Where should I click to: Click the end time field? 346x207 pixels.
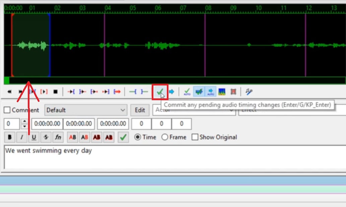[79, 124]
